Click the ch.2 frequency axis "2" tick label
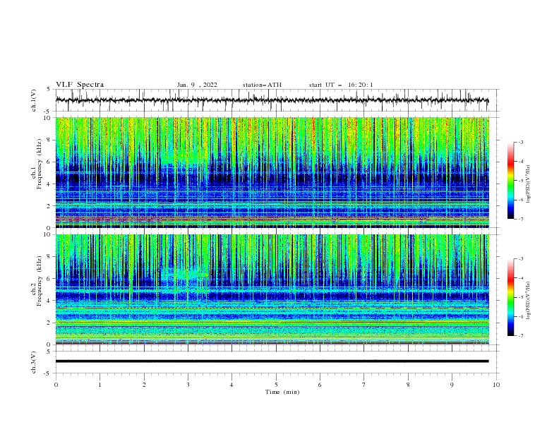559x432 pixels. 49,323
